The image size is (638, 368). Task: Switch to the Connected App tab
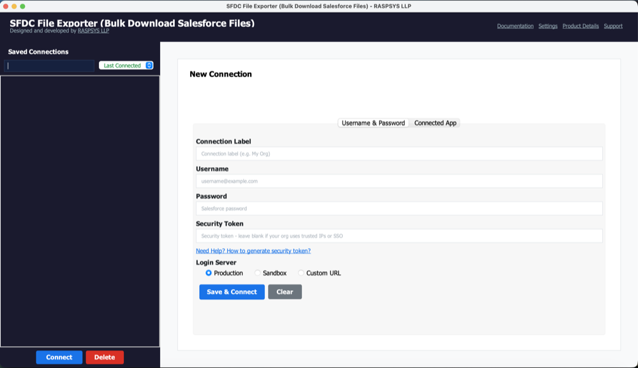(x=435, y=123)
